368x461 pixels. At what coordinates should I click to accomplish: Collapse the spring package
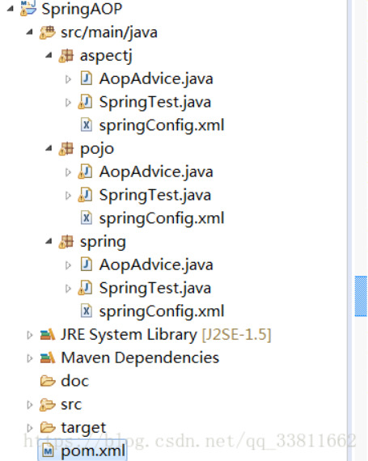pos(49,241)
